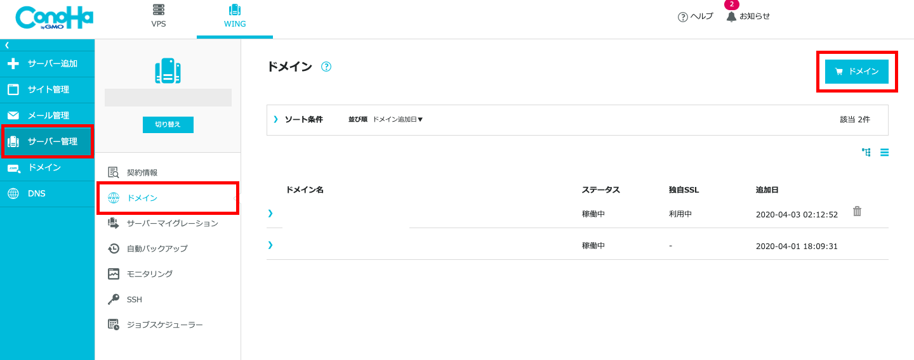914x360 pixels.
Task: Collapse the left sidebar with arrow
Action: click(x=7, y=45)
